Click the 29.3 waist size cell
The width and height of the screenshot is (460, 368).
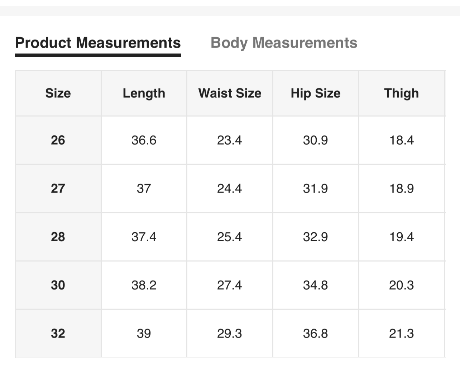230,333
